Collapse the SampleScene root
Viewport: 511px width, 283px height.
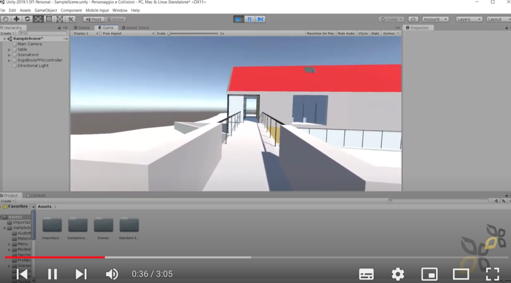[x=4, y=39]
